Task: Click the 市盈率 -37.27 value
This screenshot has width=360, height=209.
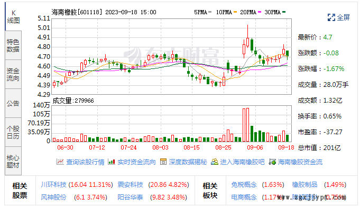Action: pyautogui.click(x=333, y=132)
